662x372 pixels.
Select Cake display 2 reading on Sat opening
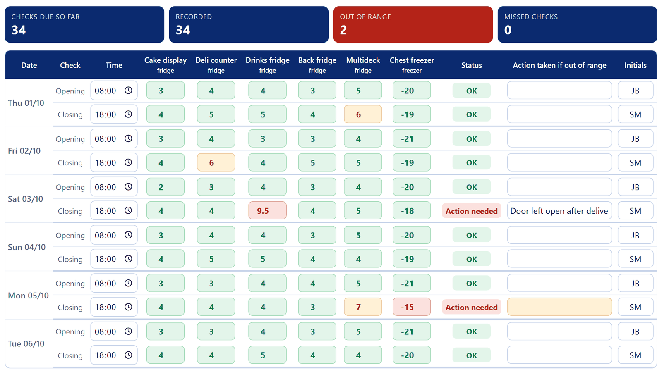click(x=165, y=187)
